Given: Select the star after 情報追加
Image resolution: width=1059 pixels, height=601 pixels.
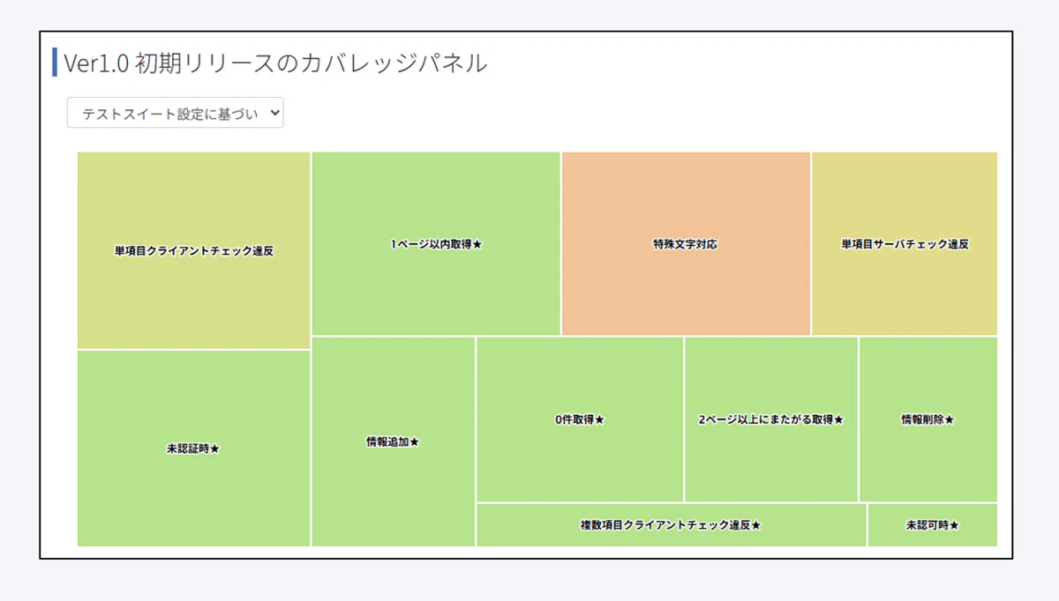Looking at the screenshot, I should click(x=415, y=441).
